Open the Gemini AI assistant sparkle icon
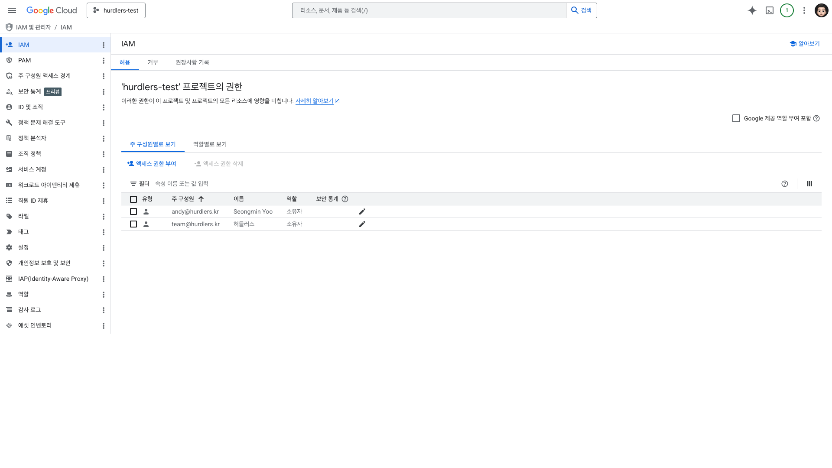This screenshot has height=468, width=832. [x=752, y=10]
